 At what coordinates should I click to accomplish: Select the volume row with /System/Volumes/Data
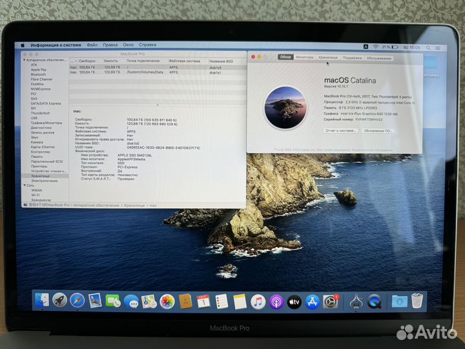(x=158, y=72)
